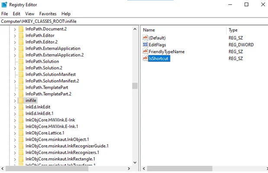Click the FriendlyTypeName string value icon
Screen dimensions: 268x173
(145, 51)
